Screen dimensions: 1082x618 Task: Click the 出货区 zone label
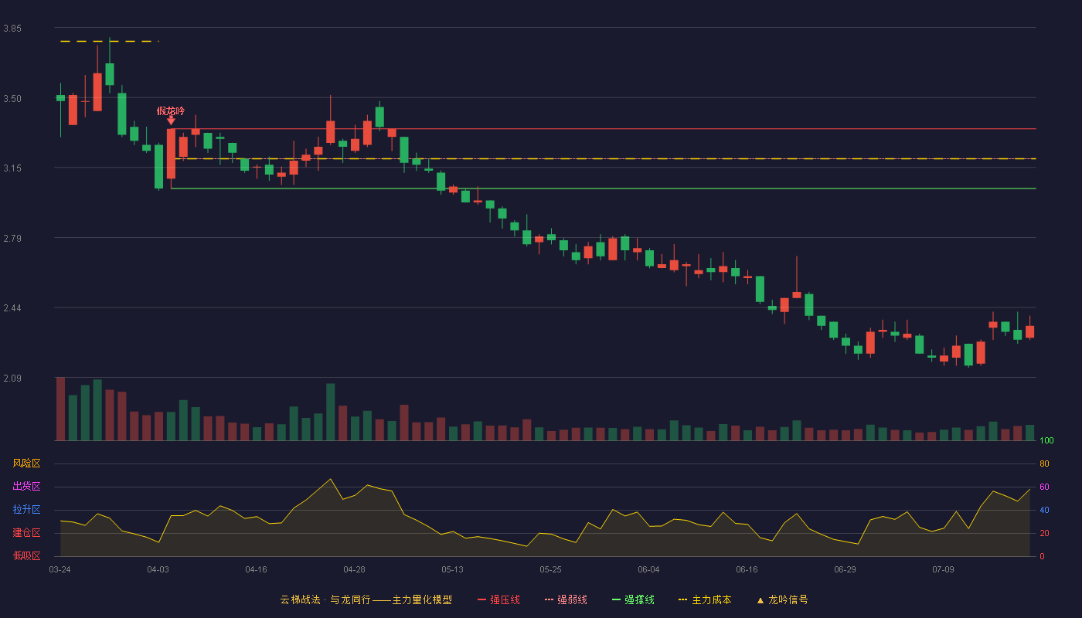tap(26, 487)
